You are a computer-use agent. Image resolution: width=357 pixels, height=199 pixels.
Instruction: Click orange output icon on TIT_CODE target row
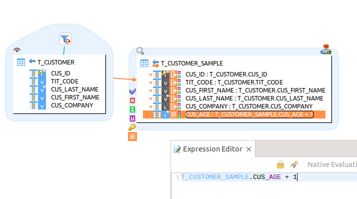tap(173, 82)
